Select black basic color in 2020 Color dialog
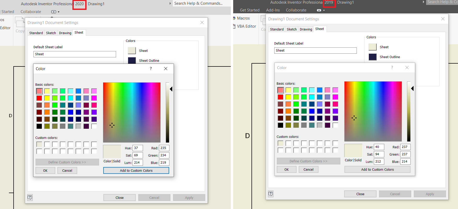Image resolution: width=458 pixels, height=209 pixels. [39, 126]
